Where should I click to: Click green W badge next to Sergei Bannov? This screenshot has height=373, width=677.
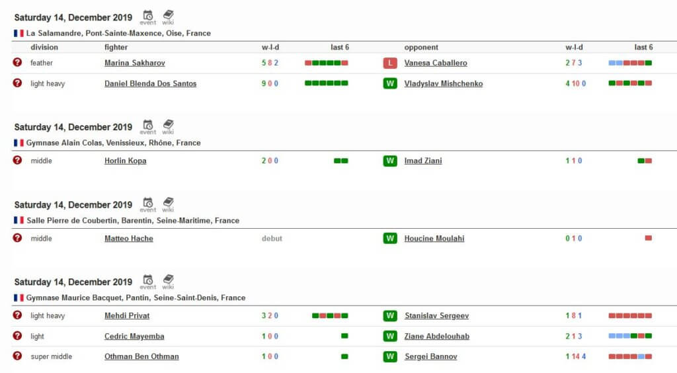coord(390,356)
